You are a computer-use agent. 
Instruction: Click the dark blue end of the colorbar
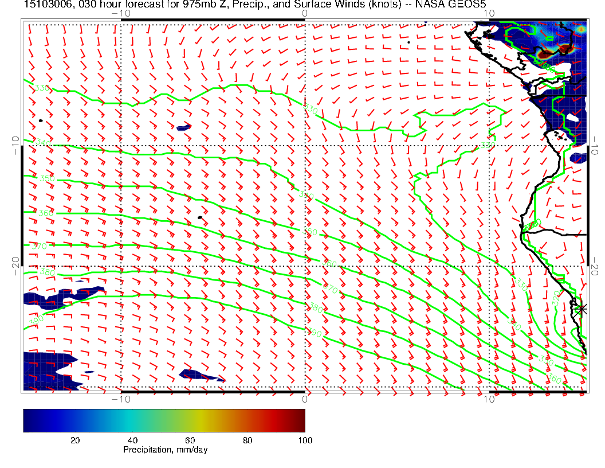[x=28, y=420]
